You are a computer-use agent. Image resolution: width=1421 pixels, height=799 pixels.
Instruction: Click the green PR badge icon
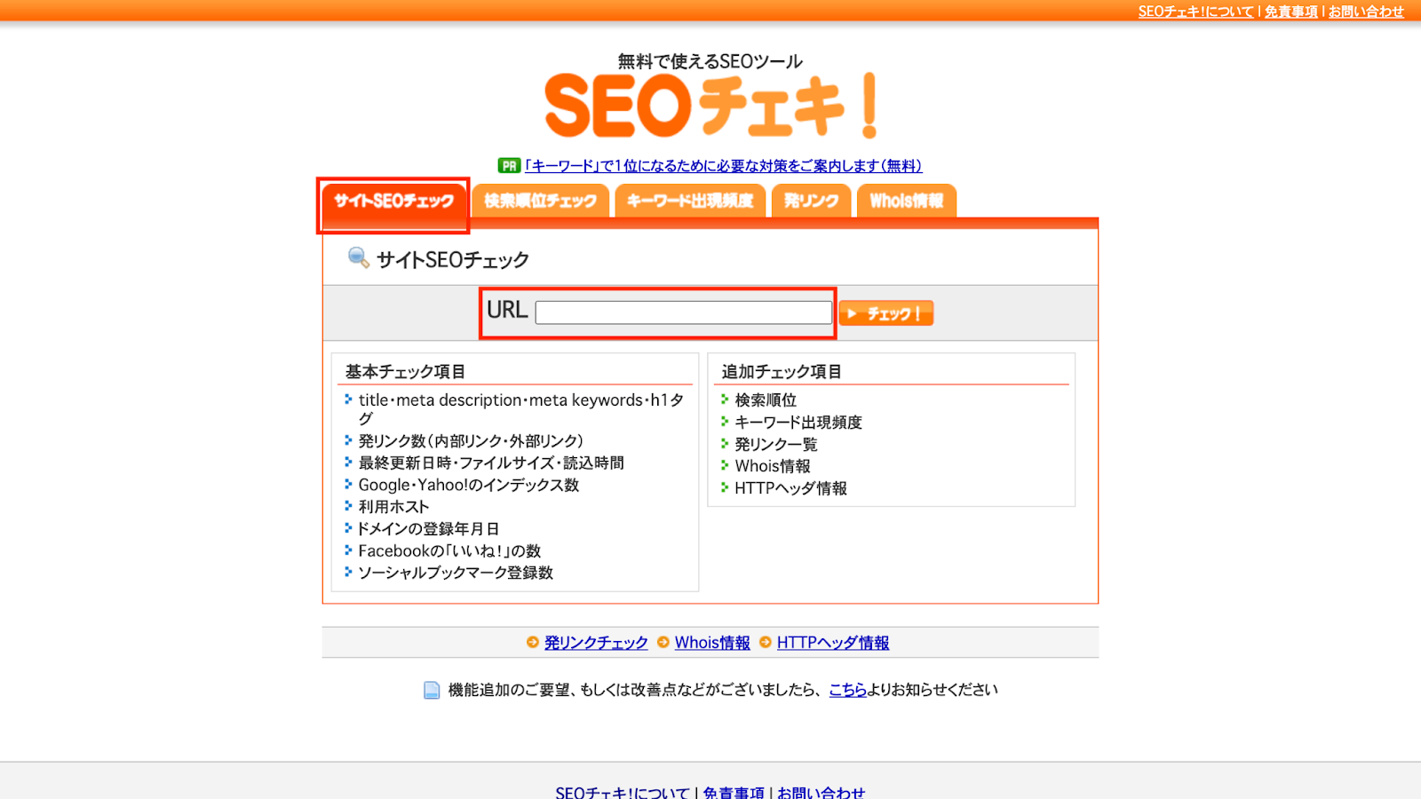(x=509, y=166)
